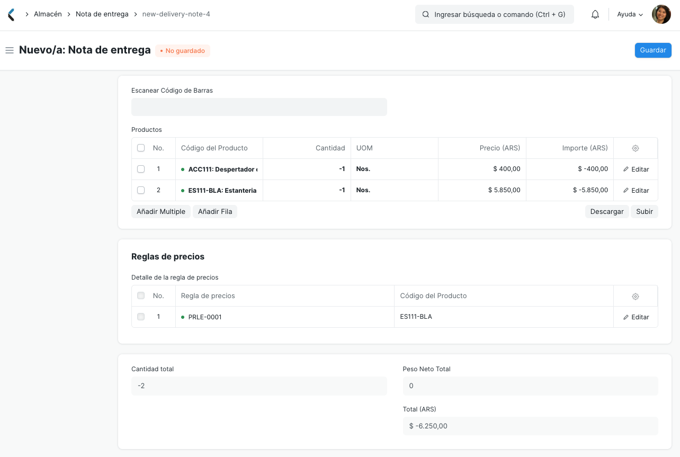Viewport: 680px width, 457px height.
Task: Click Nos. UOM in ACC111 row
Action: pos(395,169)
